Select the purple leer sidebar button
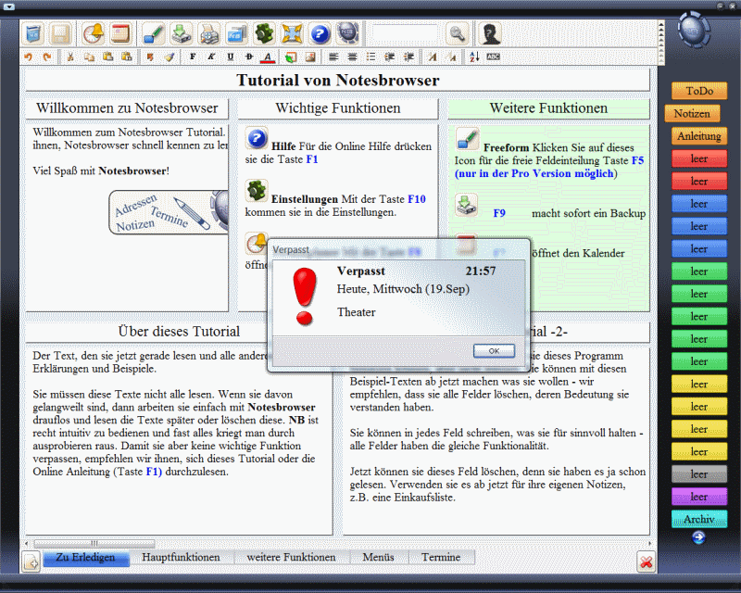The height and width of the screenshot is (593, 741). coord(699,497)
